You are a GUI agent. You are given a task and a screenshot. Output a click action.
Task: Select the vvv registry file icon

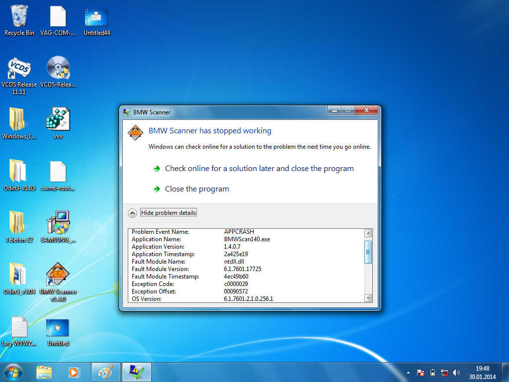click(58, 123)
